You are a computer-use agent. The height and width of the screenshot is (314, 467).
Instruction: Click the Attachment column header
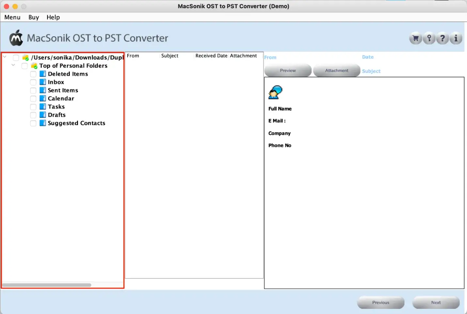click(x=243, y=56)
